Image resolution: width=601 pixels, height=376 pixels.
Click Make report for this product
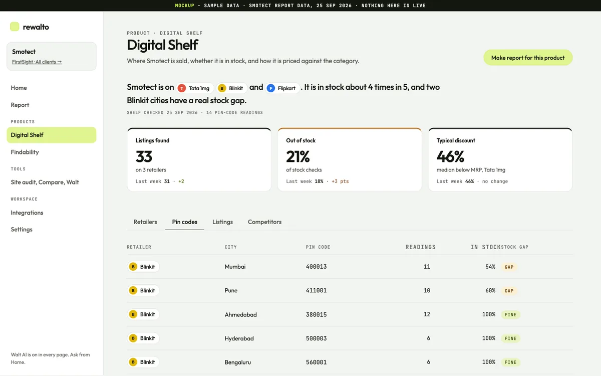click(x=528, y=58)
